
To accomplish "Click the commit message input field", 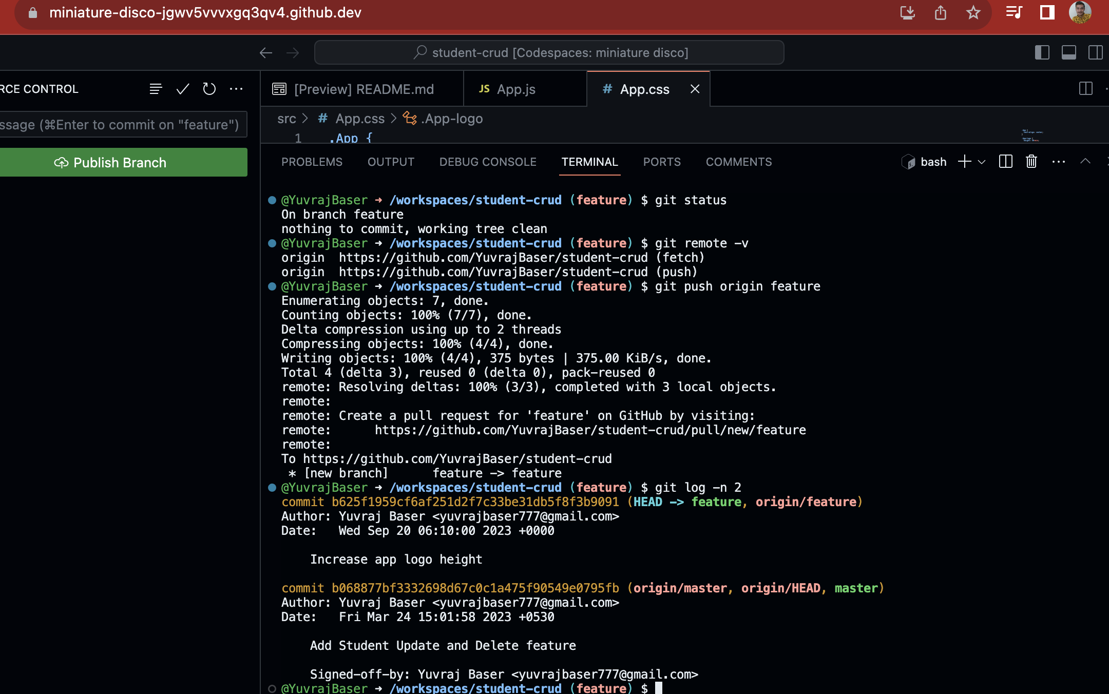I will (x=122, y=124).
